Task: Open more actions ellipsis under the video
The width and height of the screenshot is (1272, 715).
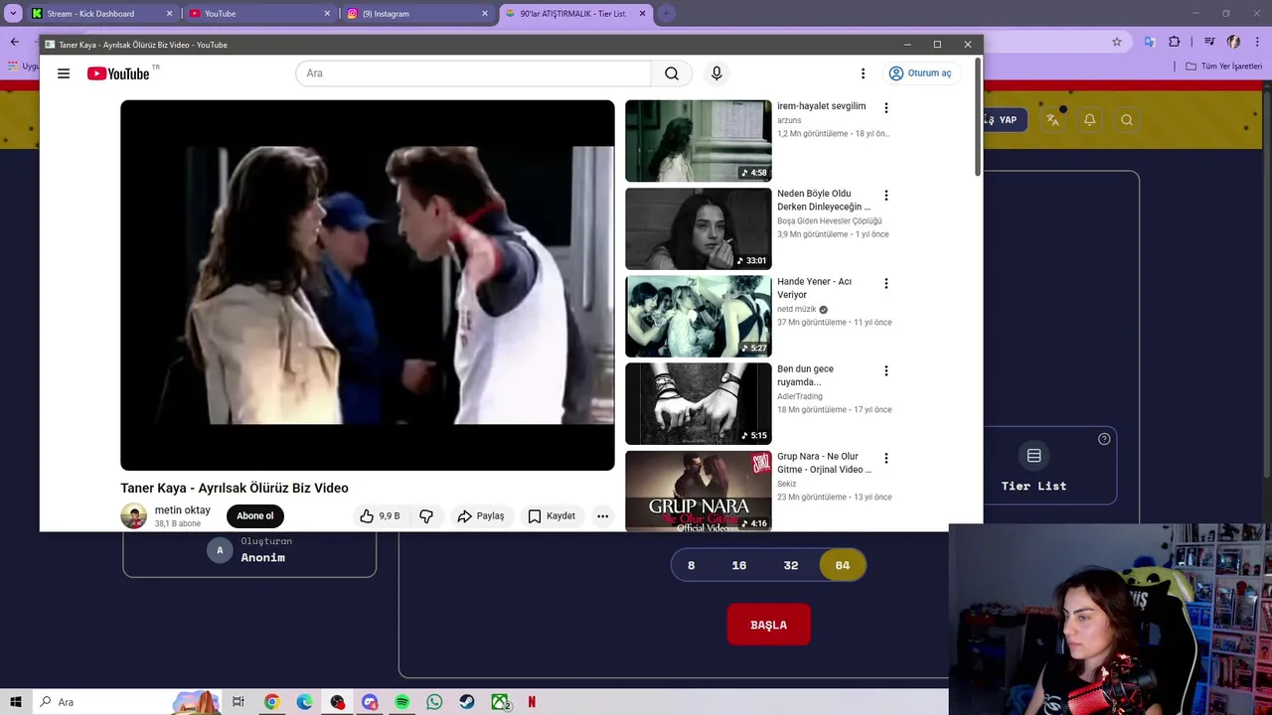Action: pyautogui.click(x=602, y=515)
